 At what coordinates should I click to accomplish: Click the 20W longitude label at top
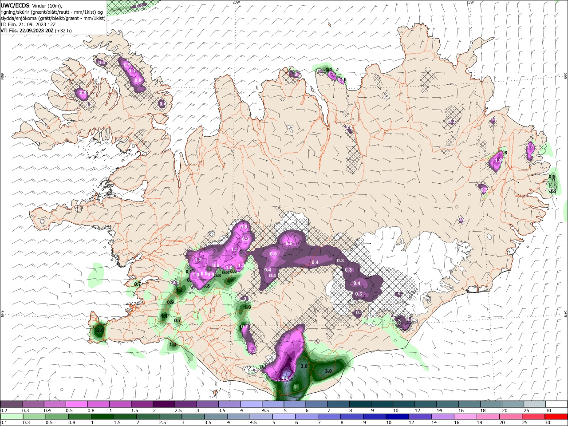[x=236, y=2]
